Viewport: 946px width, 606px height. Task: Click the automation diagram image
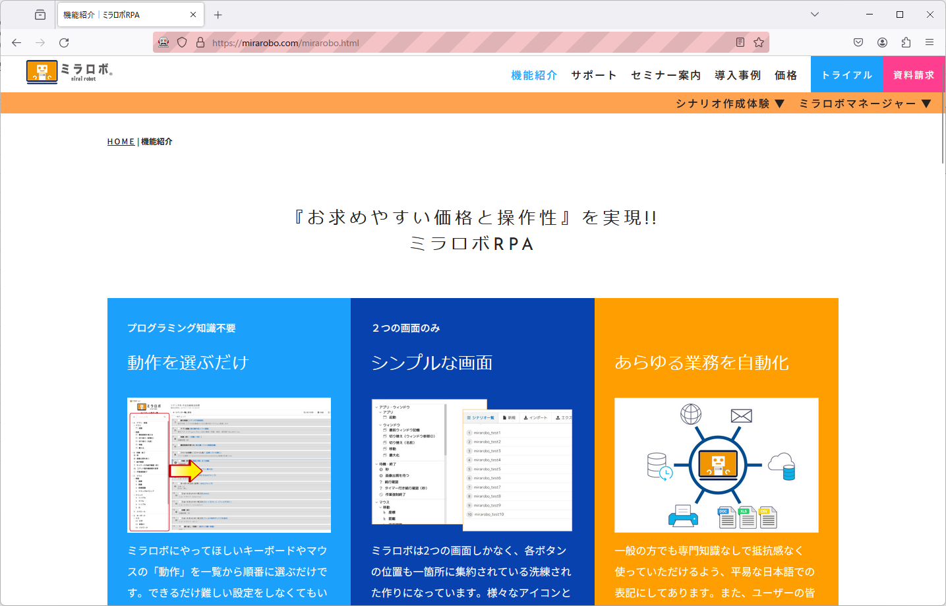coord(717,465)
